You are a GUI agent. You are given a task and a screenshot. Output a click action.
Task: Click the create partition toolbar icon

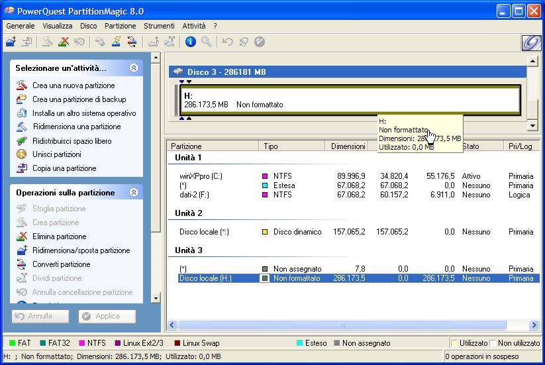47,42
